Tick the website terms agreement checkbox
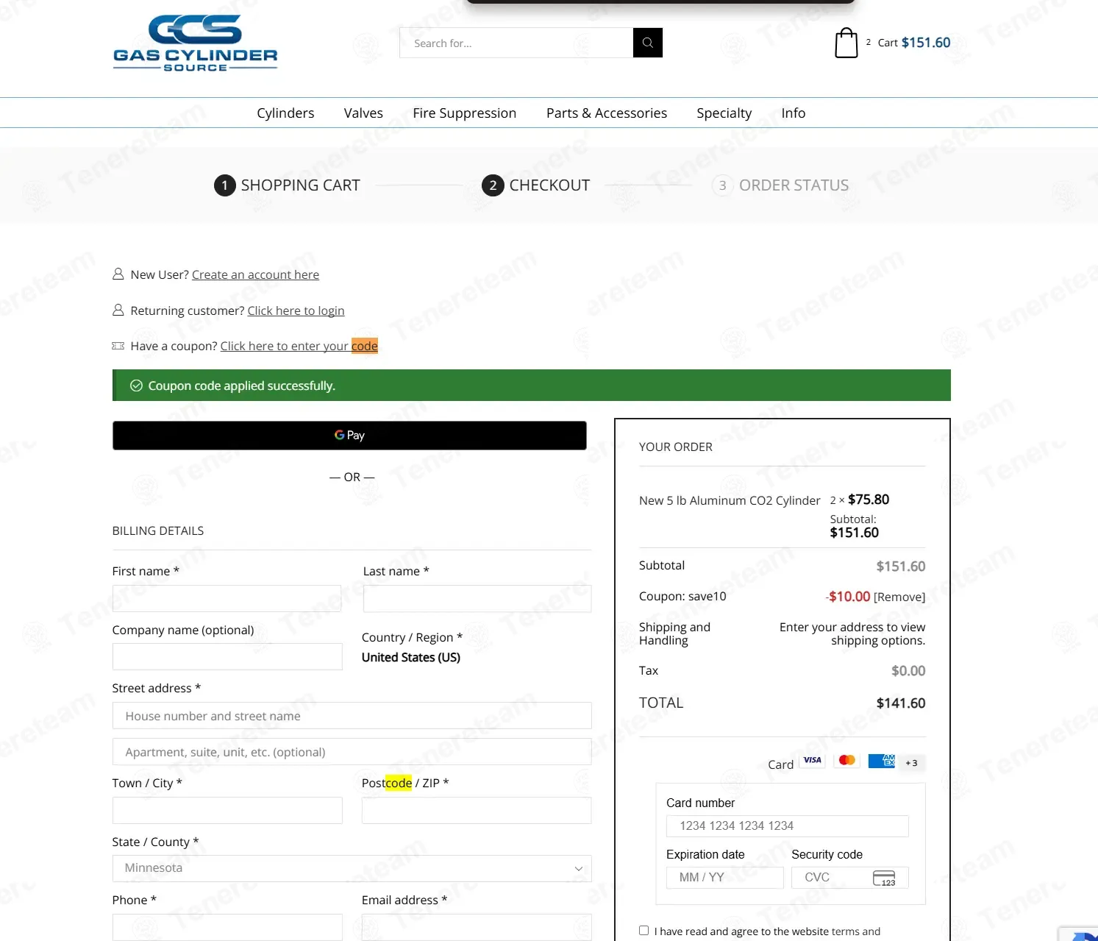This screenshot has height=941, width=1098. click(644, 931)
